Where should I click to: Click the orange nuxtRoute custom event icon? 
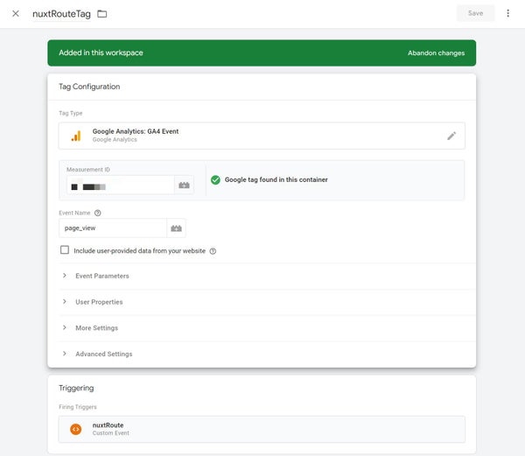tap(75, 429)
